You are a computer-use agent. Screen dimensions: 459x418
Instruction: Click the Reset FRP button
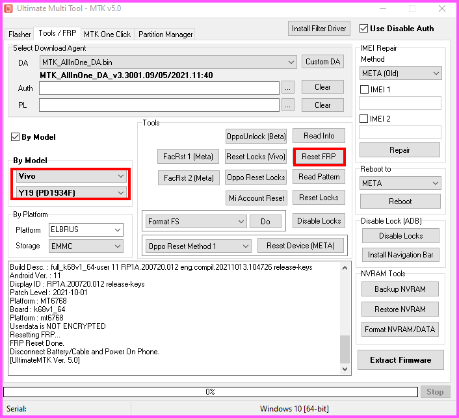[x=319, y=156]
